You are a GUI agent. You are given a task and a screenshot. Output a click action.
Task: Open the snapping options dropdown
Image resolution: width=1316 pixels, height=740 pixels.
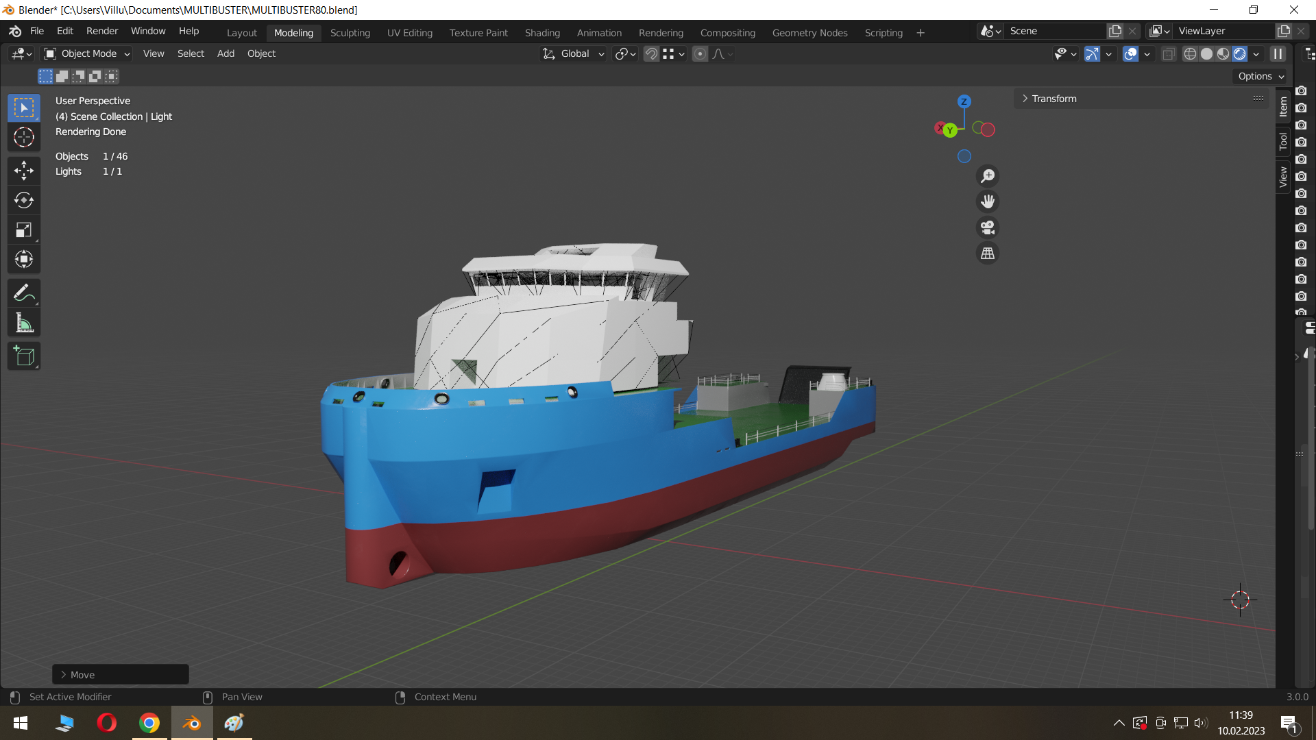tap(674, 53)
